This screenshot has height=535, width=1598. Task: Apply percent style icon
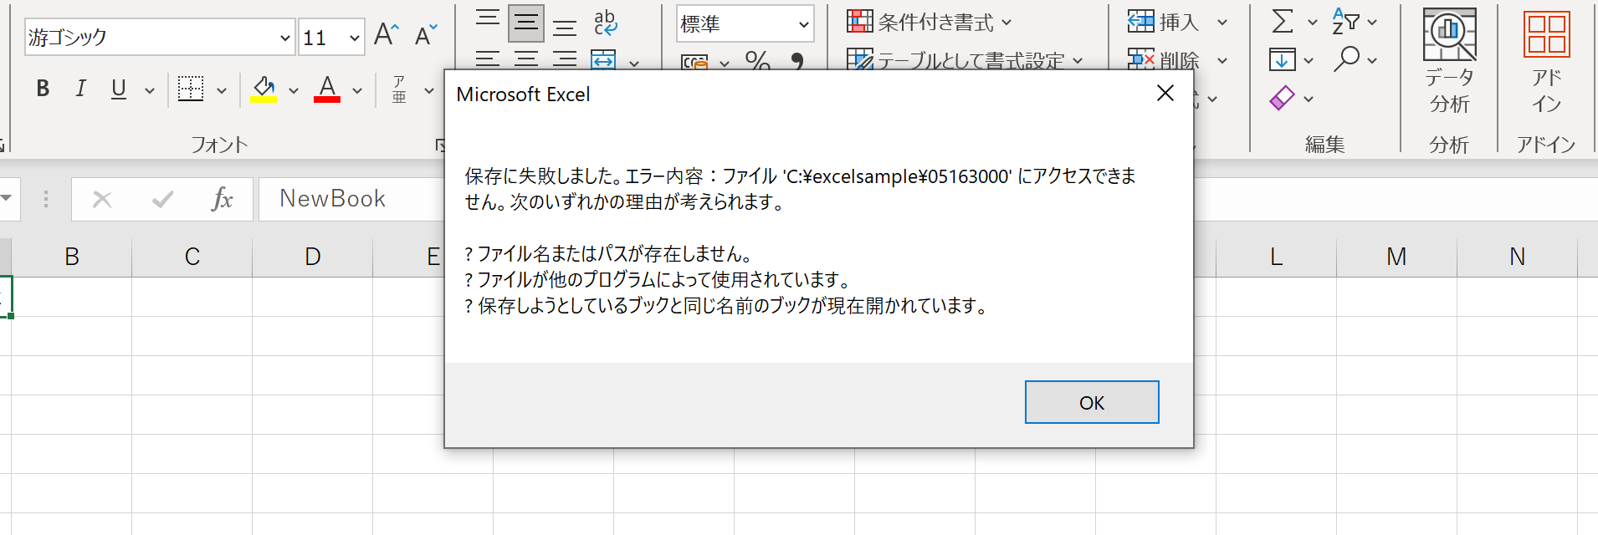(x=758, y=60)
